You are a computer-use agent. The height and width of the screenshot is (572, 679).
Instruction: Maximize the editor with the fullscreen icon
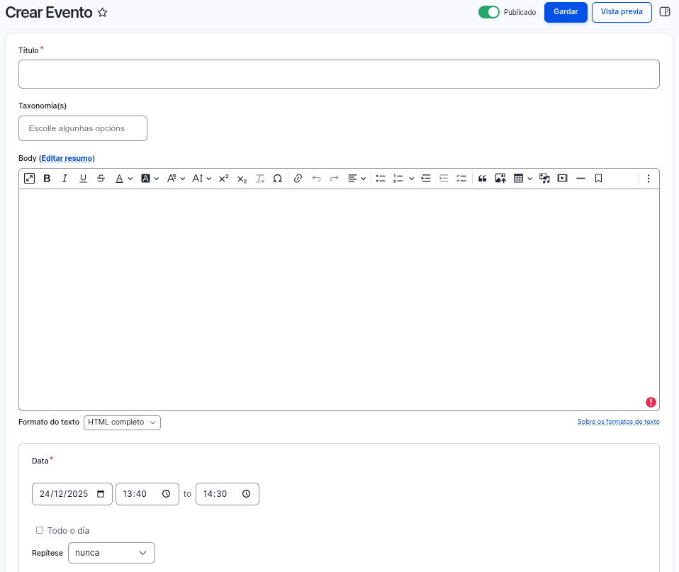[x=29, y=179]
